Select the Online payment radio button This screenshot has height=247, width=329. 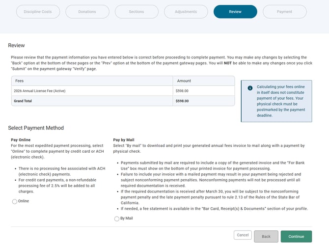(x=15, y=201)
